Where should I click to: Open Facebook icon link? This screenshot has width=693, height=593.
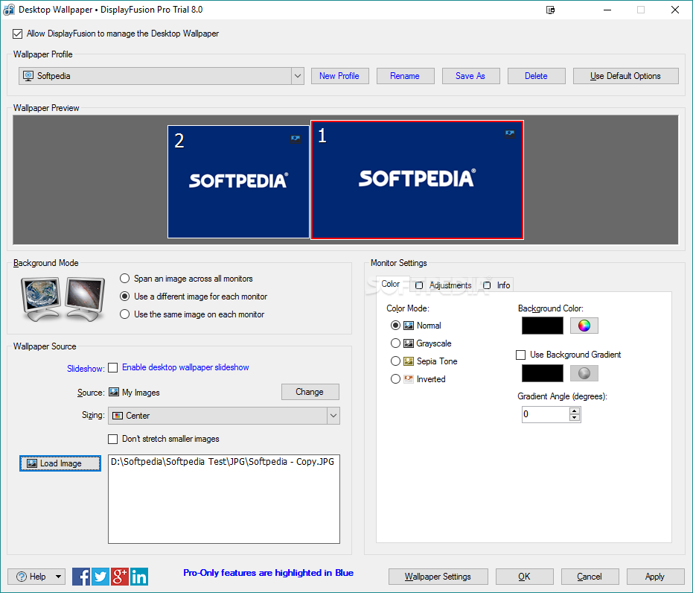(x=81, y=577)
